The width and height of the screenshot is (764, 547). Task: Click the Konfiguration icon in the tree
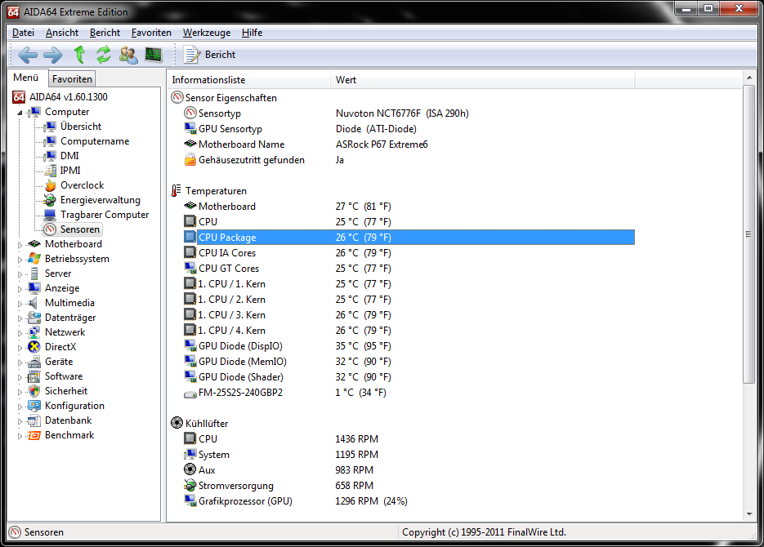(34, 406)
